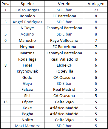Image resolution: width=108 pixels, height=129 pixels.
Task: Select the Espanyol Barcelona cell beside N'Doye
Action: (64, 28)
